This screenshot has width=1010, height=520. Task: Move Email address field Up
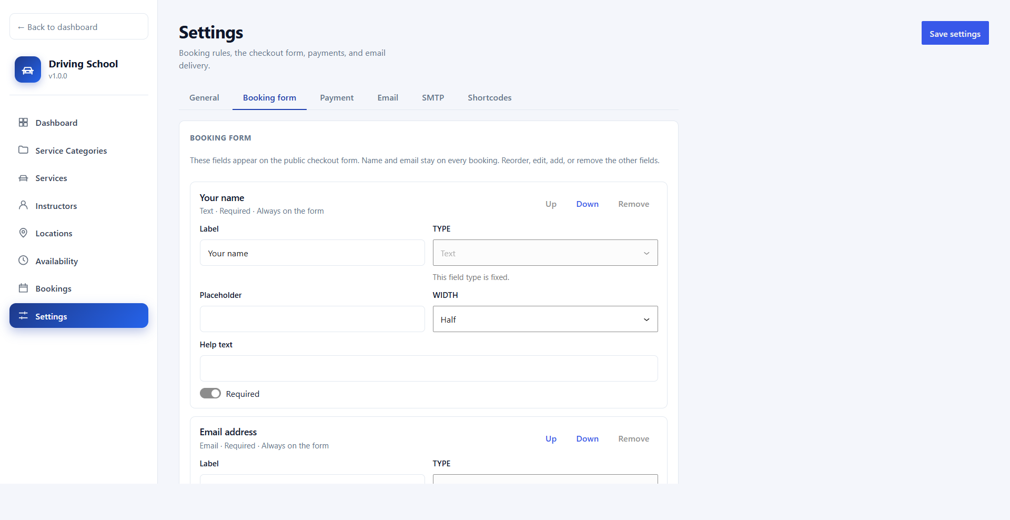pyautogui.click(x=551, y=439)
